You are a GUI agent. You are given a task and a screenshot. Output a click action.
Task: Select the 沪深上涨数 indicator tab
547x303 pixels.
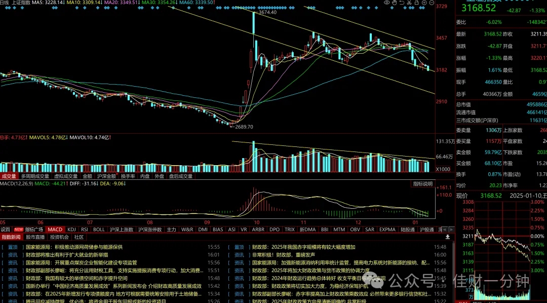click(x=122, y=230)
